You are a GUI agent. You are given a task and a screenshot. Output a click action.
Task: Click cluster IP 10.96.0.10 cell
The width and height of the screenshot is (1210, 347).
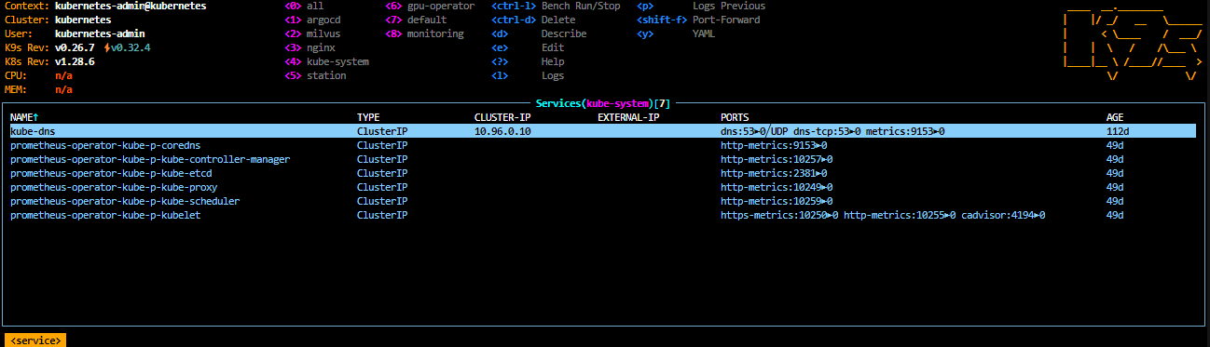click(x=502, y=131)
